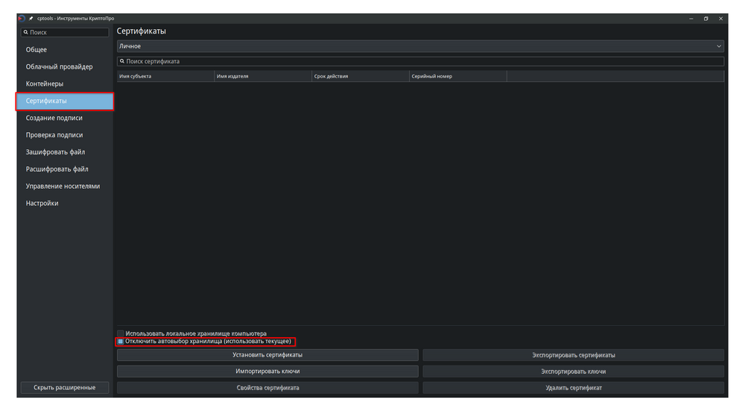The height and width of the screenshot is (417, 745).
Task: Open the Создание подписи page
Action: point(54,118)
